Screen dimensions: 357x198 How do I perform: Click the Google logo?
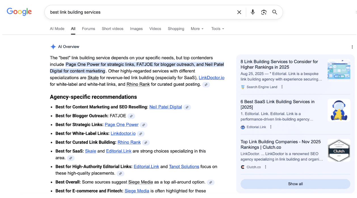coord(19,12)
